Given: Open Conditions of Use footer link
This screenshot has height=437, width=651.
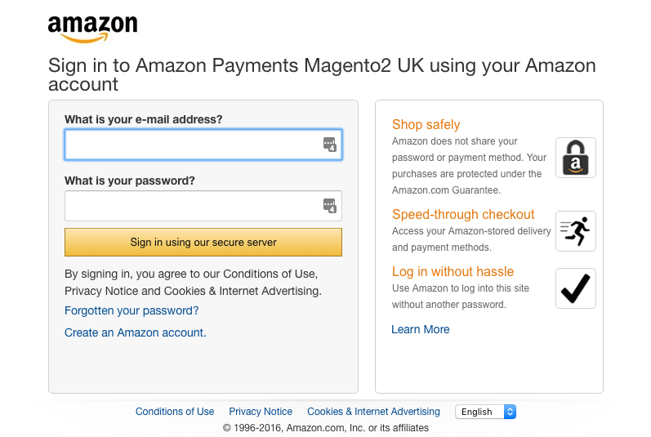Looking at the screenshot, I should [175, 412].
